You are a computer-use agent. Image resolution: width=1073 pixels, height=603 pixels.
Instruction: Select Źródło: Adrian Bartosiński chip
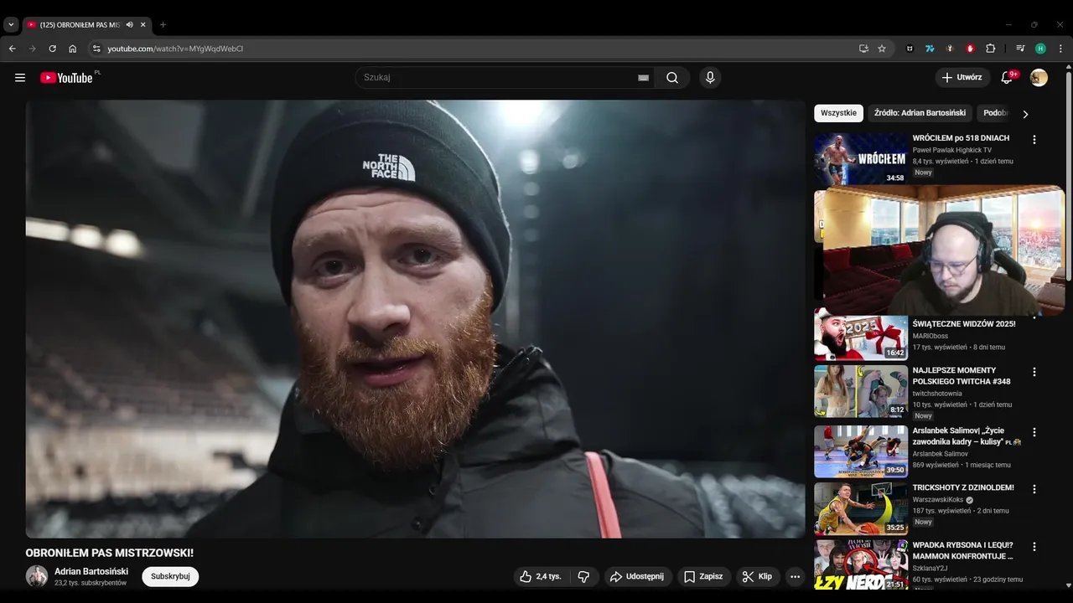tap(920, 113)
